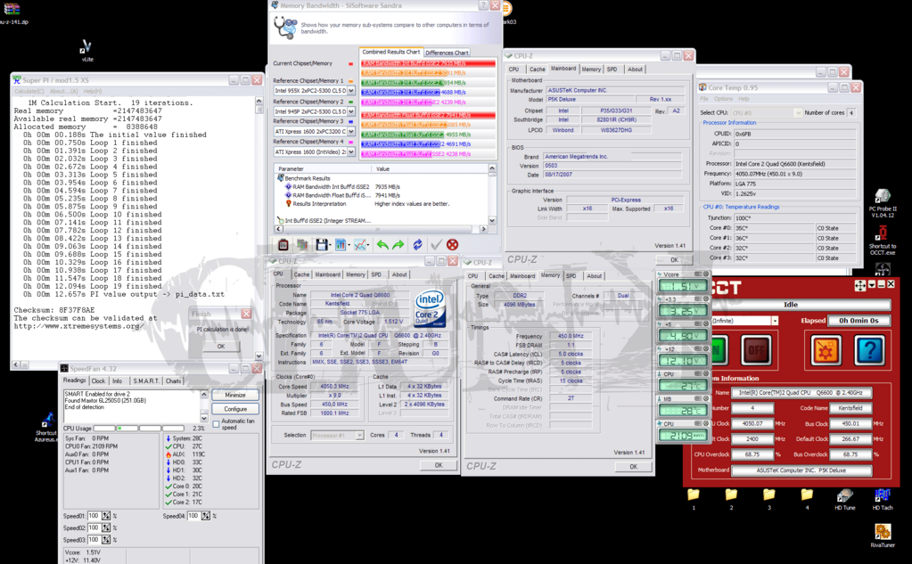912x564 pixels.
Task: Click the Super PI vertical scrollbar
Action: 259,228
